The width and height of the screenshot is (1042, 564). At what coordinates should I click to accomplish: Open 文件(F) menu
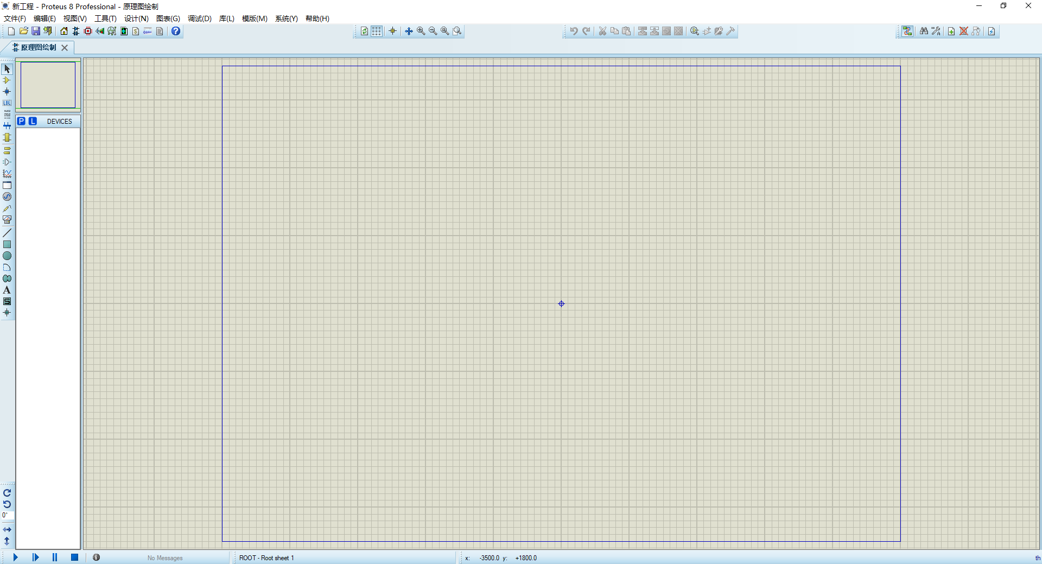pos(15,18)
